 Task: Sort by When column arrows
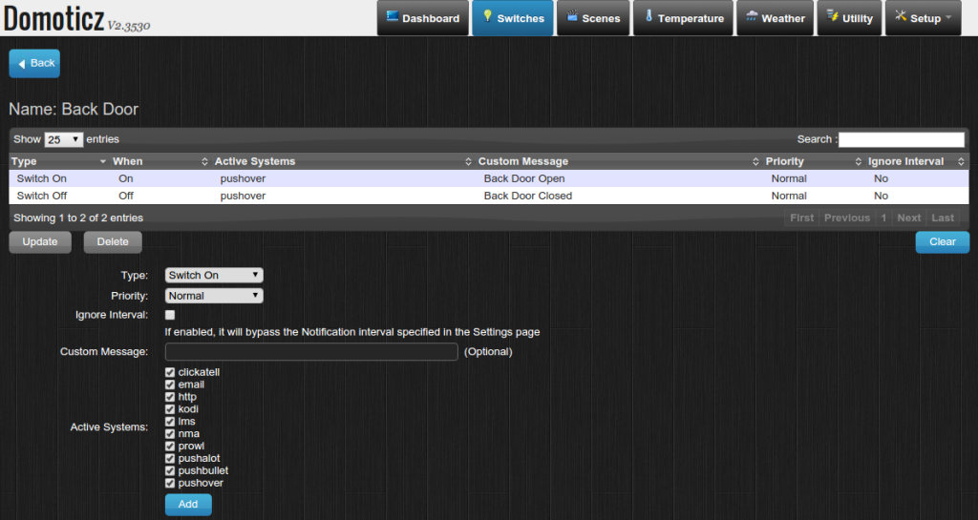(x=204, y=162)
